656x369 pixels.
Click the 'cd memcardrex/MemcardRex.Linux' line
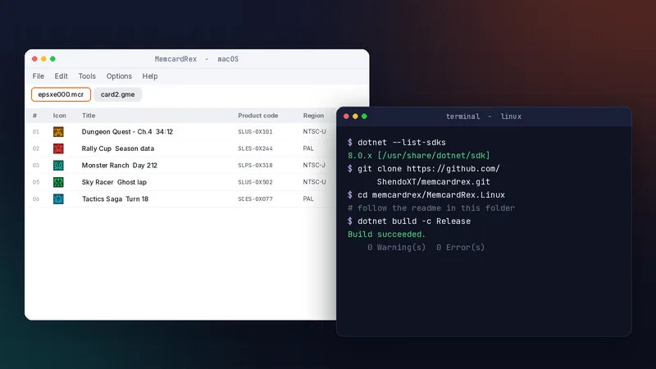point(426,195)
